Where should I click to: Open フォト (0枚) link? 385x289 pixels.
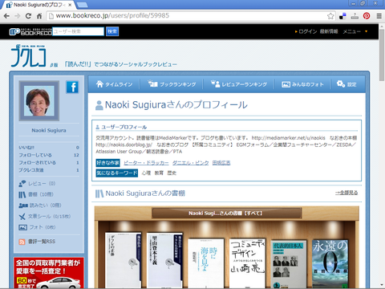[43, 227]
